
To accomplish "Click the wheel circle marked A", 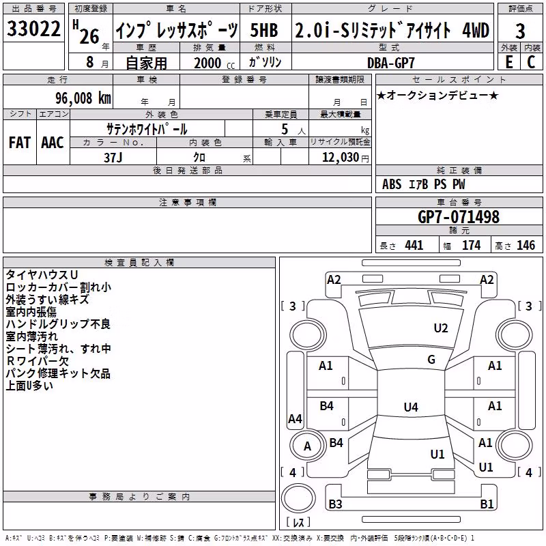I will click(307, 446).
